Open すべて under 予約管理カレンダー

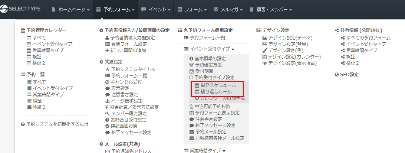(x=36, y=38)
